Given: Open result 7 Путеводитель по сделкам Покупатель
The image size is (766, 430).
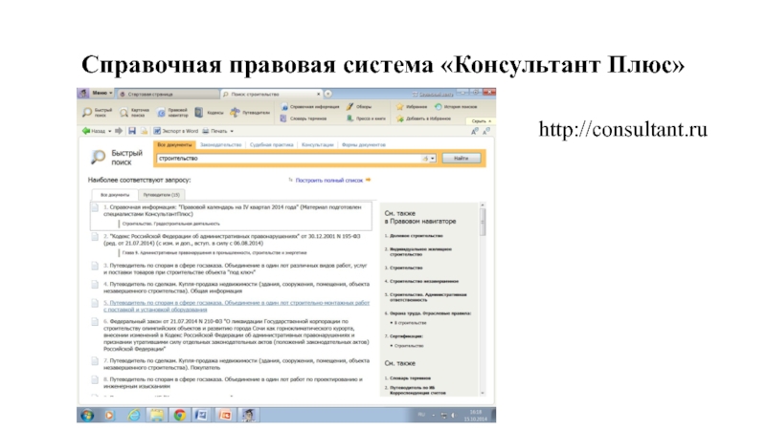Looking at the screenshot, I should pyautogui.click(x=237, y=364).
